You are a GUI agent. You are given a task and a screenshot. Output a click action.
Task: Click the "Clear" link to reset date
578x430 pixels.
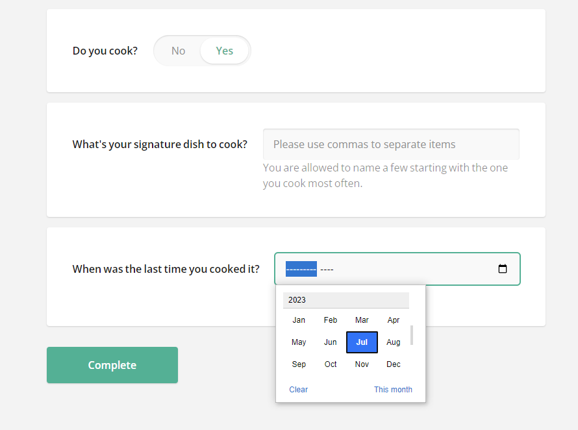tap(298, 389)
